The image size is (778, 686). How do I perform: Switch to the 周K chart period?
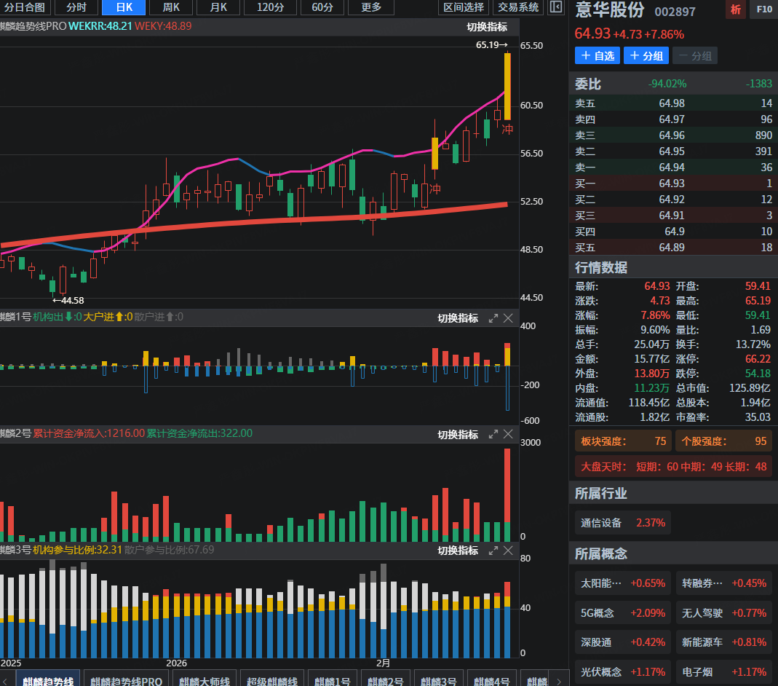coord(172,7)
